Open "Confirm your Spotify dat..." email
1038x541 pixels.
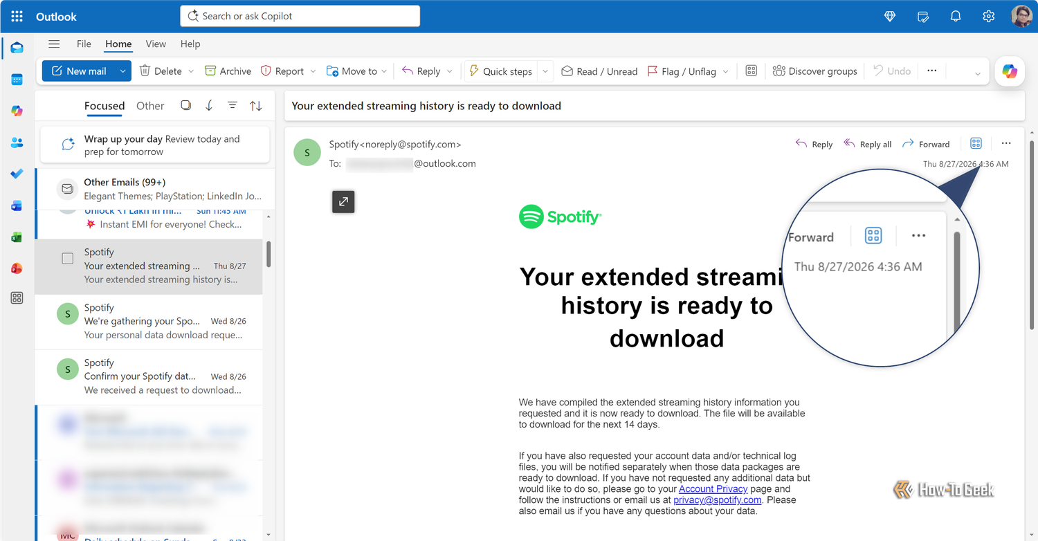click(149, 377)
